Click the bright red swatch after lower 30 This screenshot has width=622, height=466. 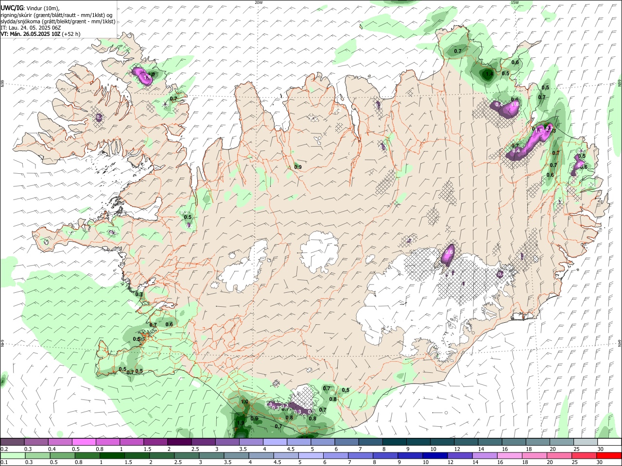point(609,455)
